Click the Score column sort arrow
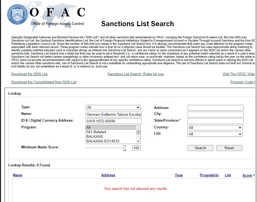 click(x=254, y=176)
